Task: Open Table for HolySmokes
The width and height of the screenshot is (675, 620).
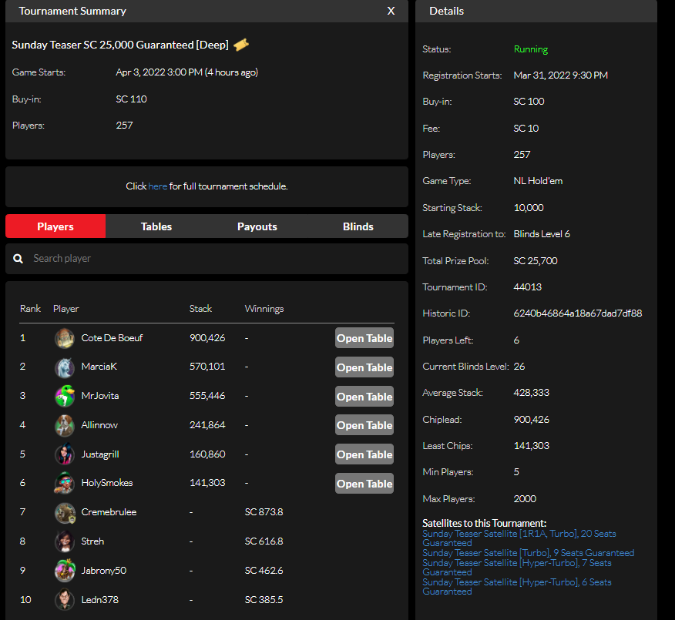Action: [x=364, y=484]
